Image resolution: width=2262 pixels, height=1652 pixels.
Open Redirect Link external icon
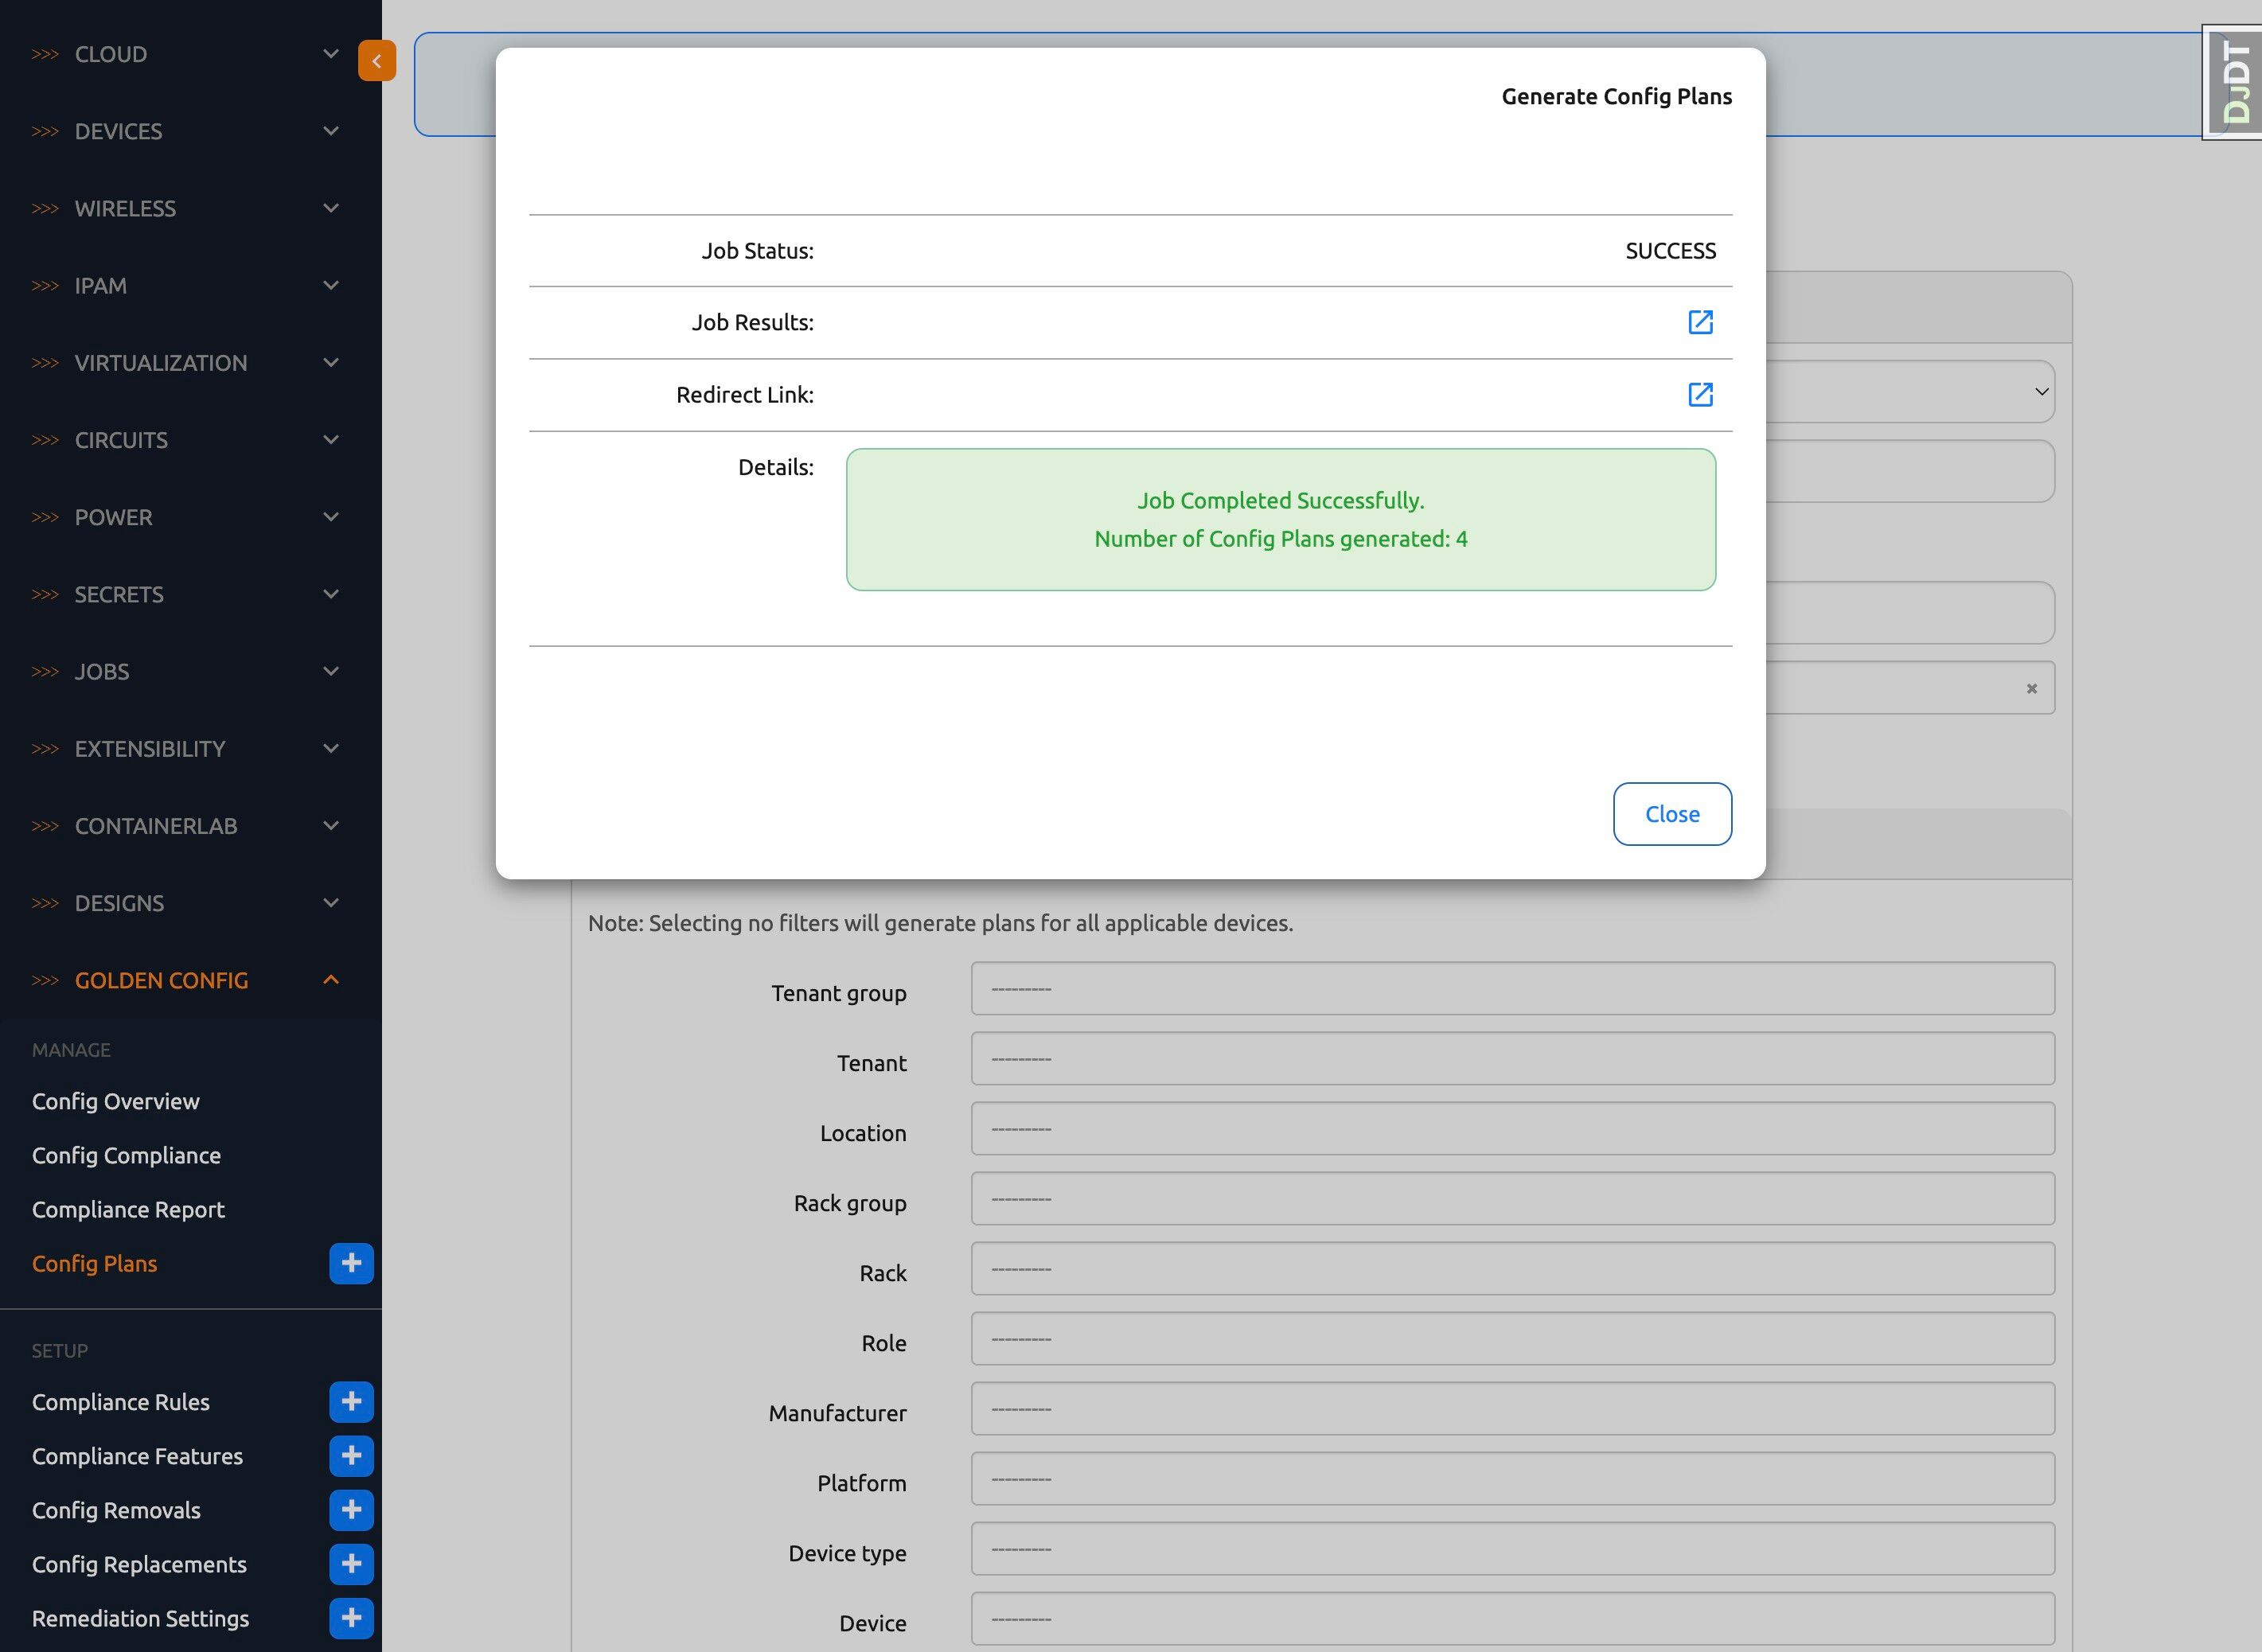click(x=1700, y=394)
